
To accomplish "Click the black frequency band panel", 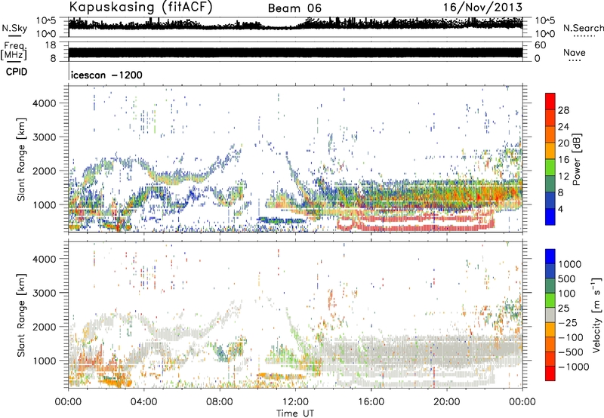I will pos(295,53).
